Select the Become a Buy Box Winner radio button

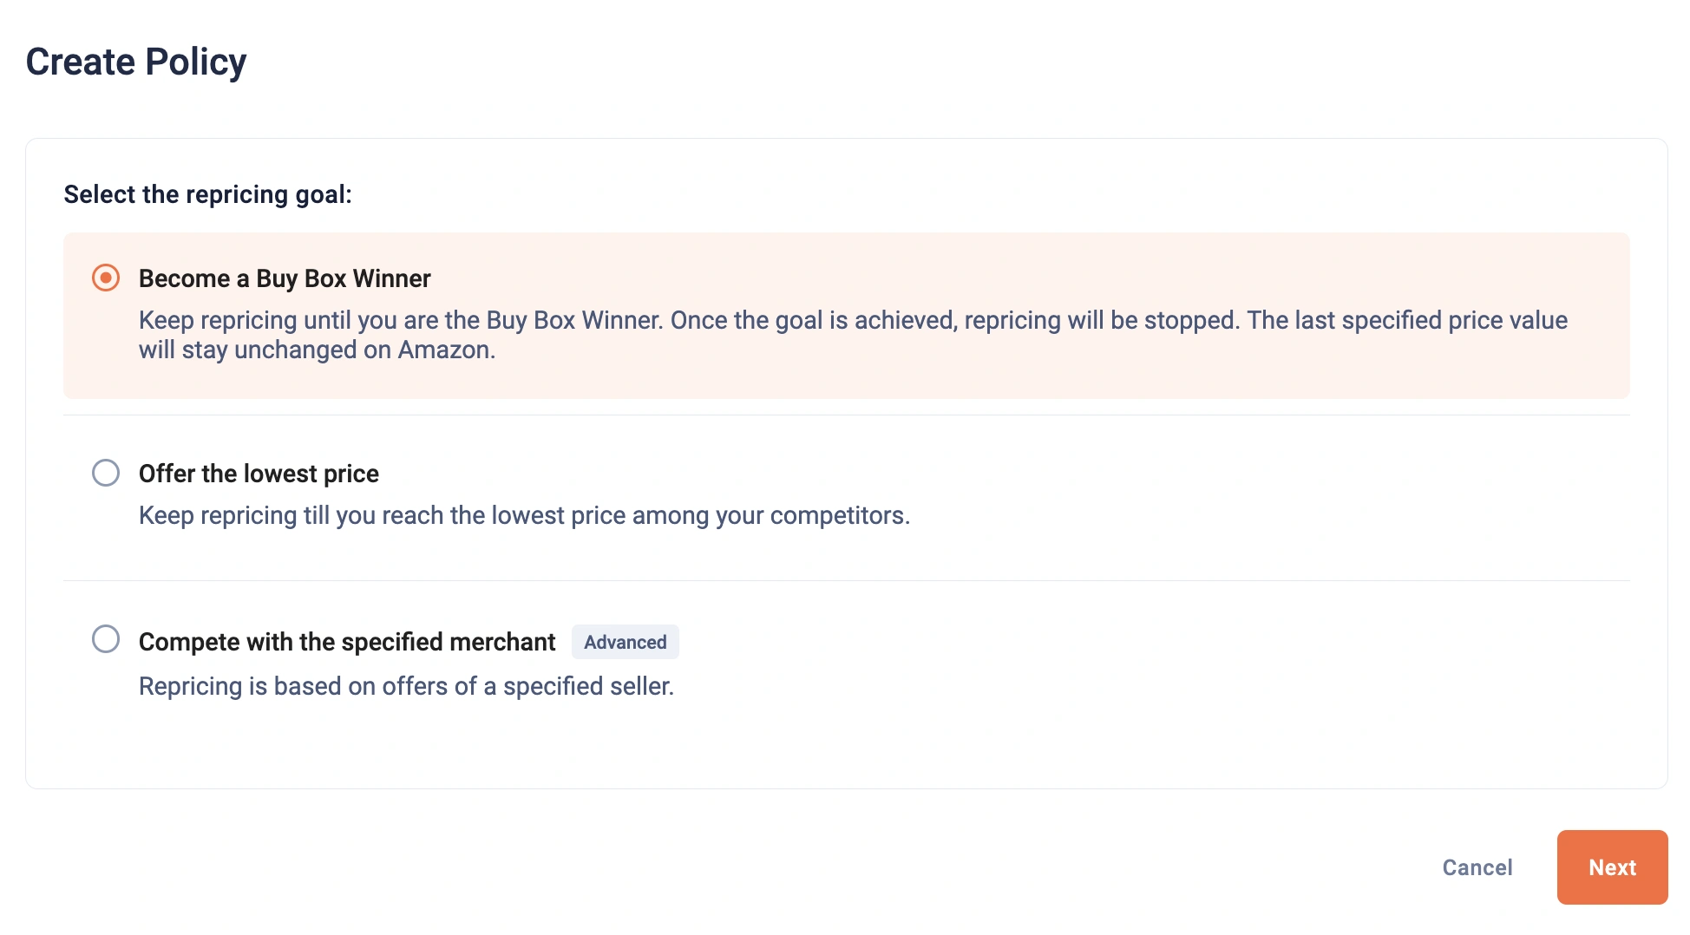tap(106, 278)
